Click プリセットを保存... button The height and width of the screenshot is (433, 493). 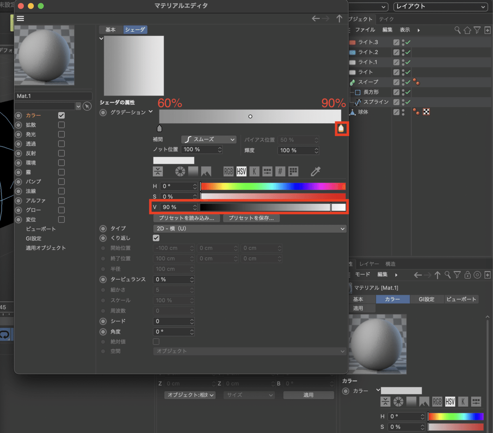251,218
